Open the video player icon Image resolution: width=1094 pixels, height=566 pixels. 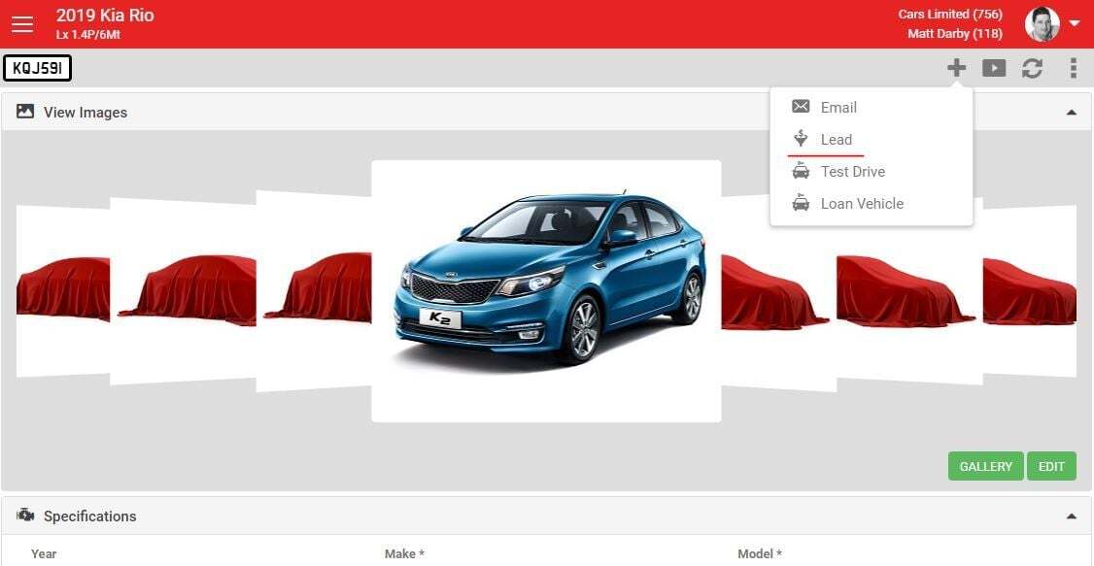[x=994, y=68]
